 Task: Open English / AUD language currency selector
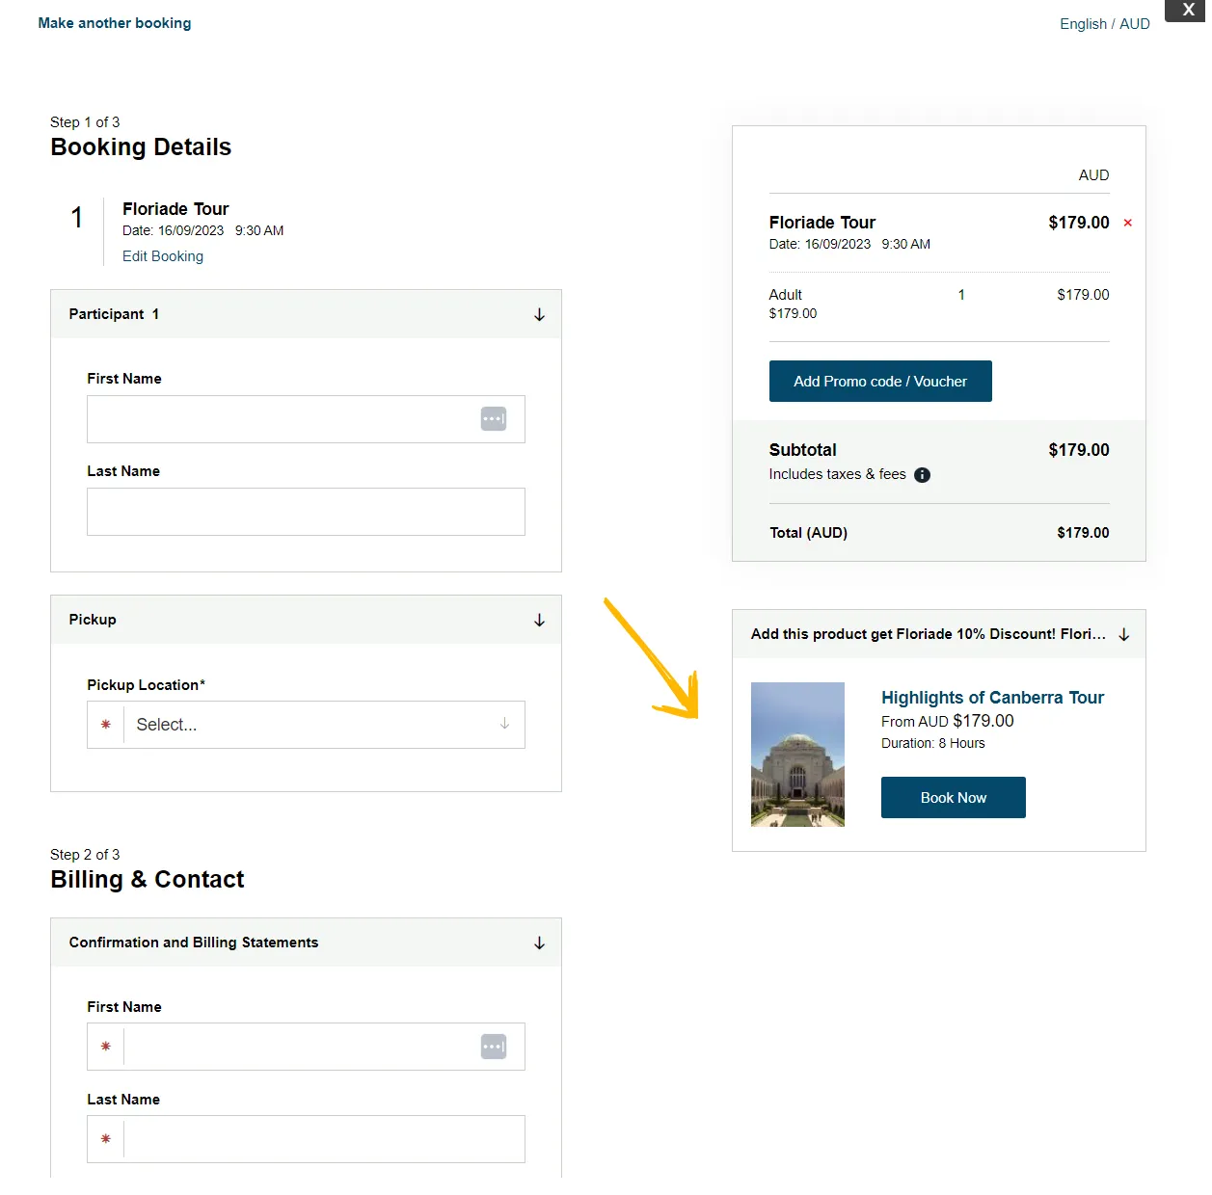pos(1104,24)
